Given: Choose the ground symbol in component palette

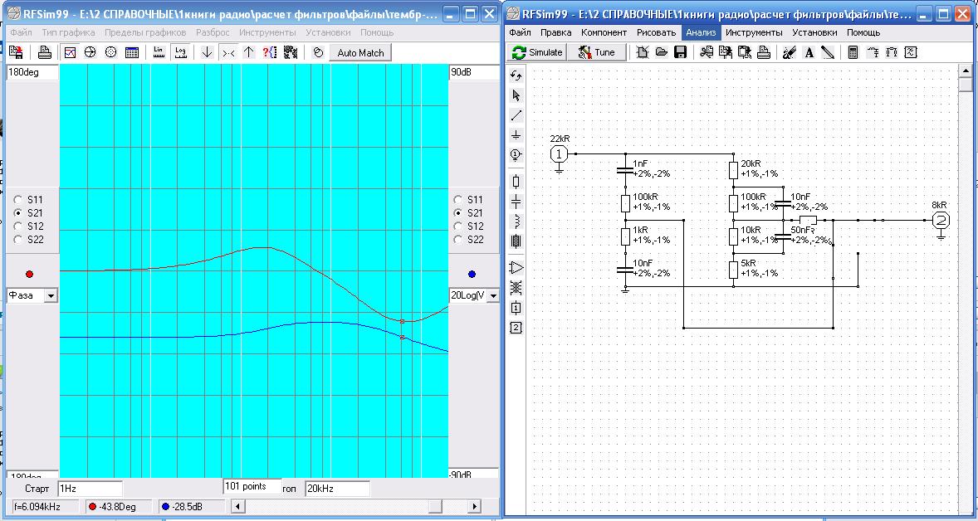Looking at the screenshot, I should (x=516, y=134).
